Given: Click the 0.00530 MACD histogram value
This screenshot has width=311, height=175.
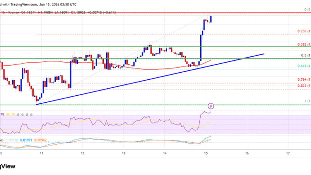Looking at the screenshot, I should (x=12, y=140).
